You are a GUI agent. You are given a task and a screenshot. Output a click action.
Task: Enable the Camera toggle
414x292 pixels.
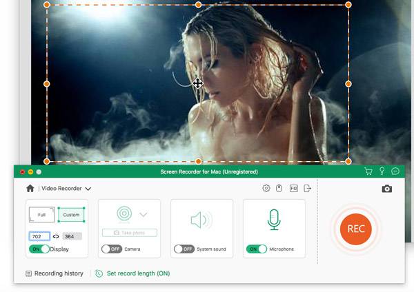[112, 249]
